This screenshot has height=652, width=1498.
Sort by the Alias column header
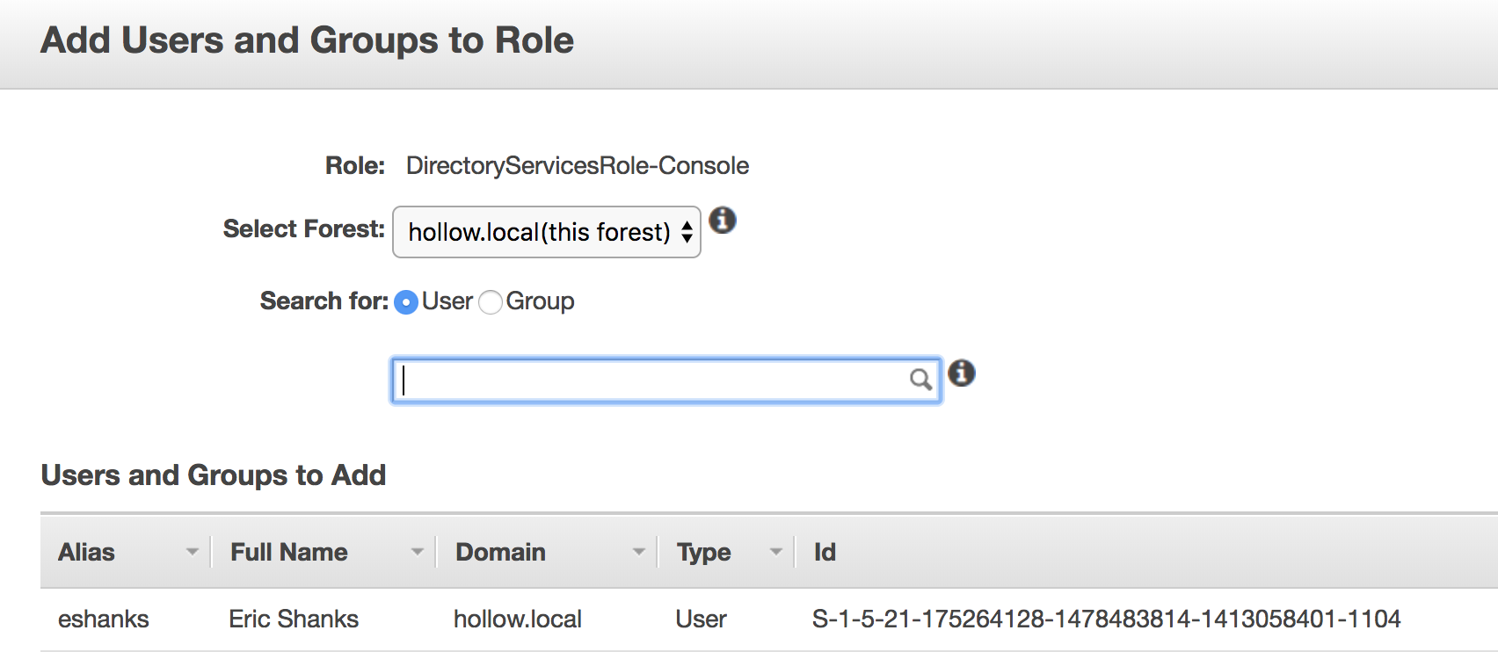pyautogui.click(x=87, y=552)
